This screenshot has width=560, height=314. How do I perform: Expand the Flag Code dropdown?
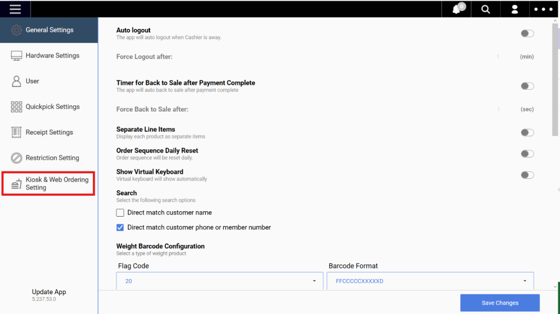click(x=220, y=281)
